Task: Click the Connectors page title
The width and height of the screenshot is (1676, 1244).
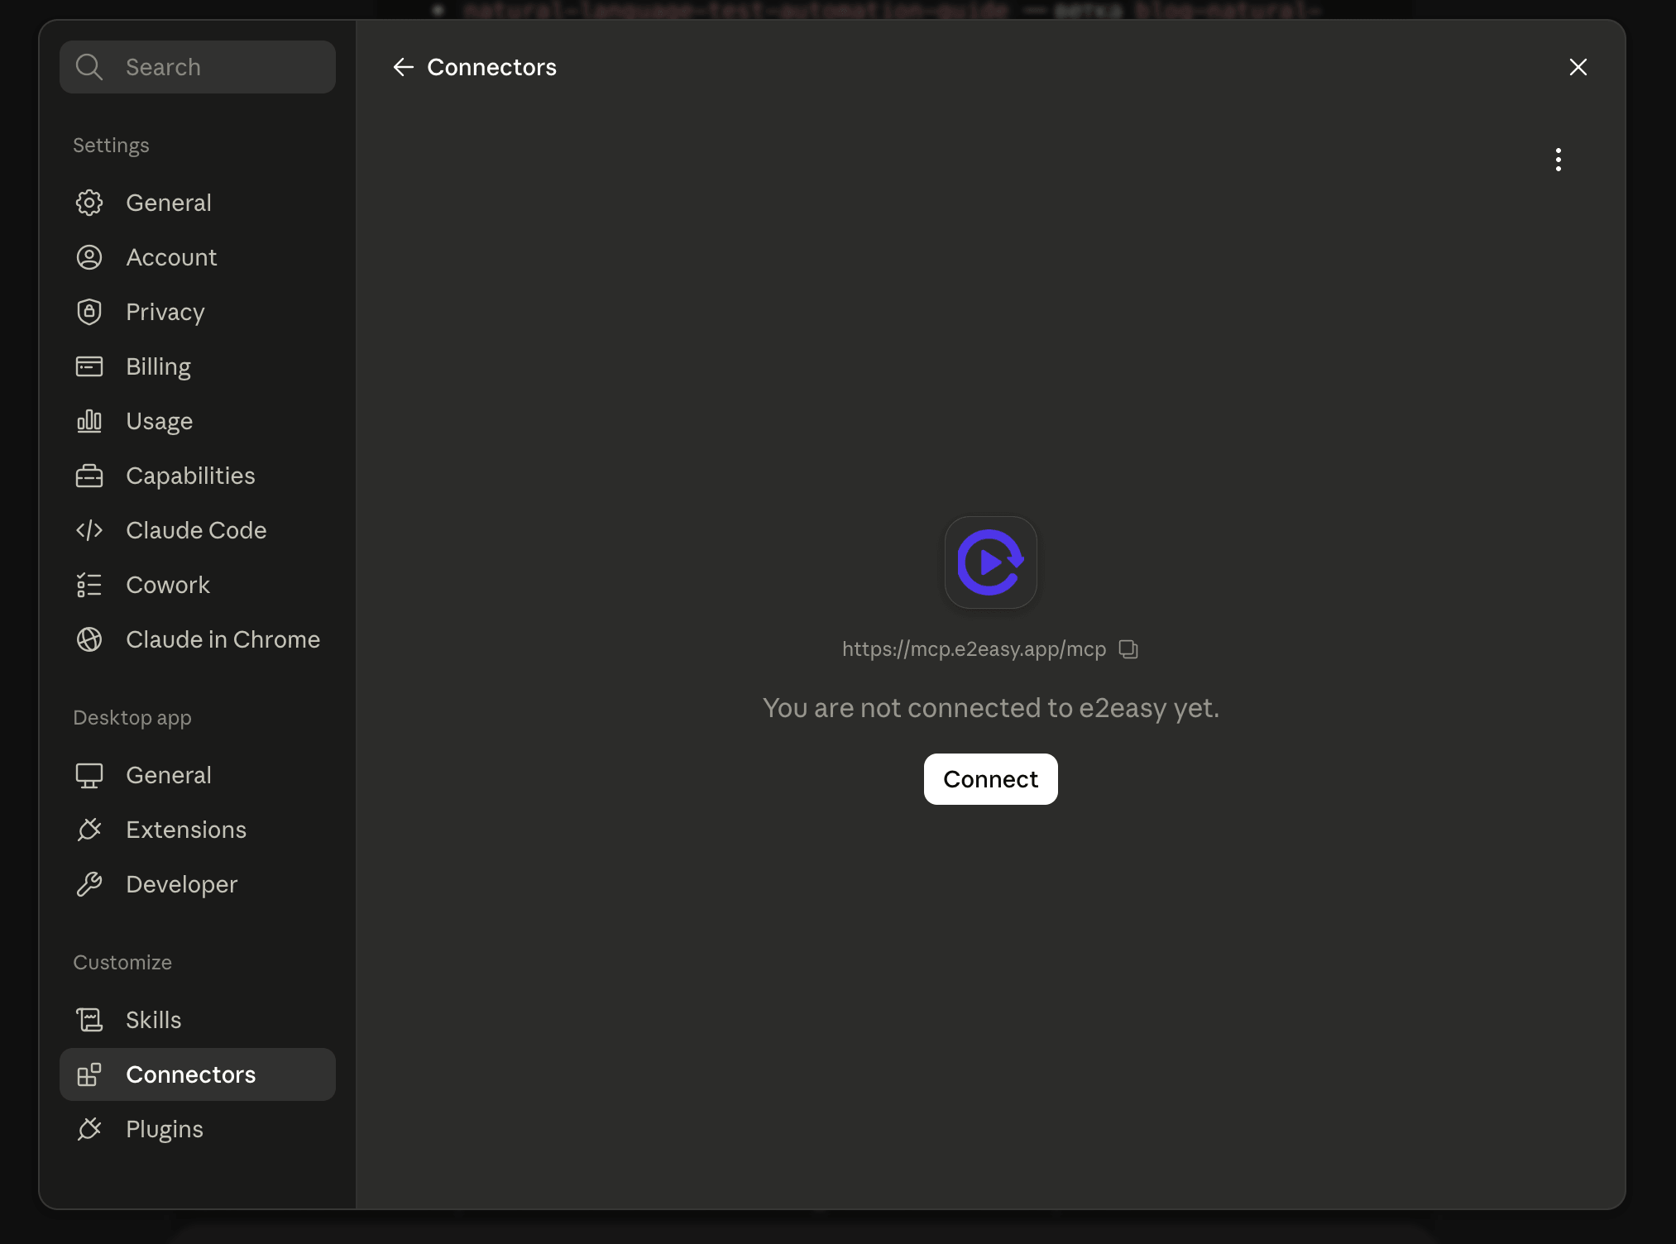Action: click(491, 67)
